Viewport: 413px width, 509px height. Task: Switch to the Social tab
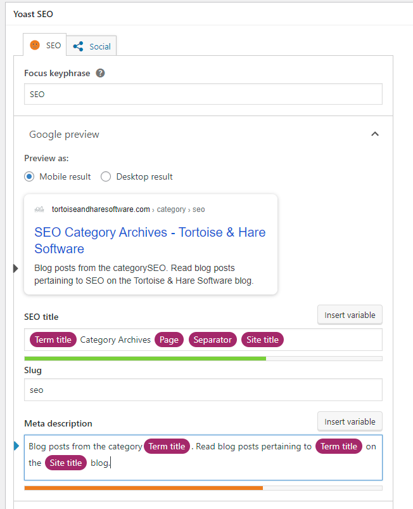click(92, 46)
